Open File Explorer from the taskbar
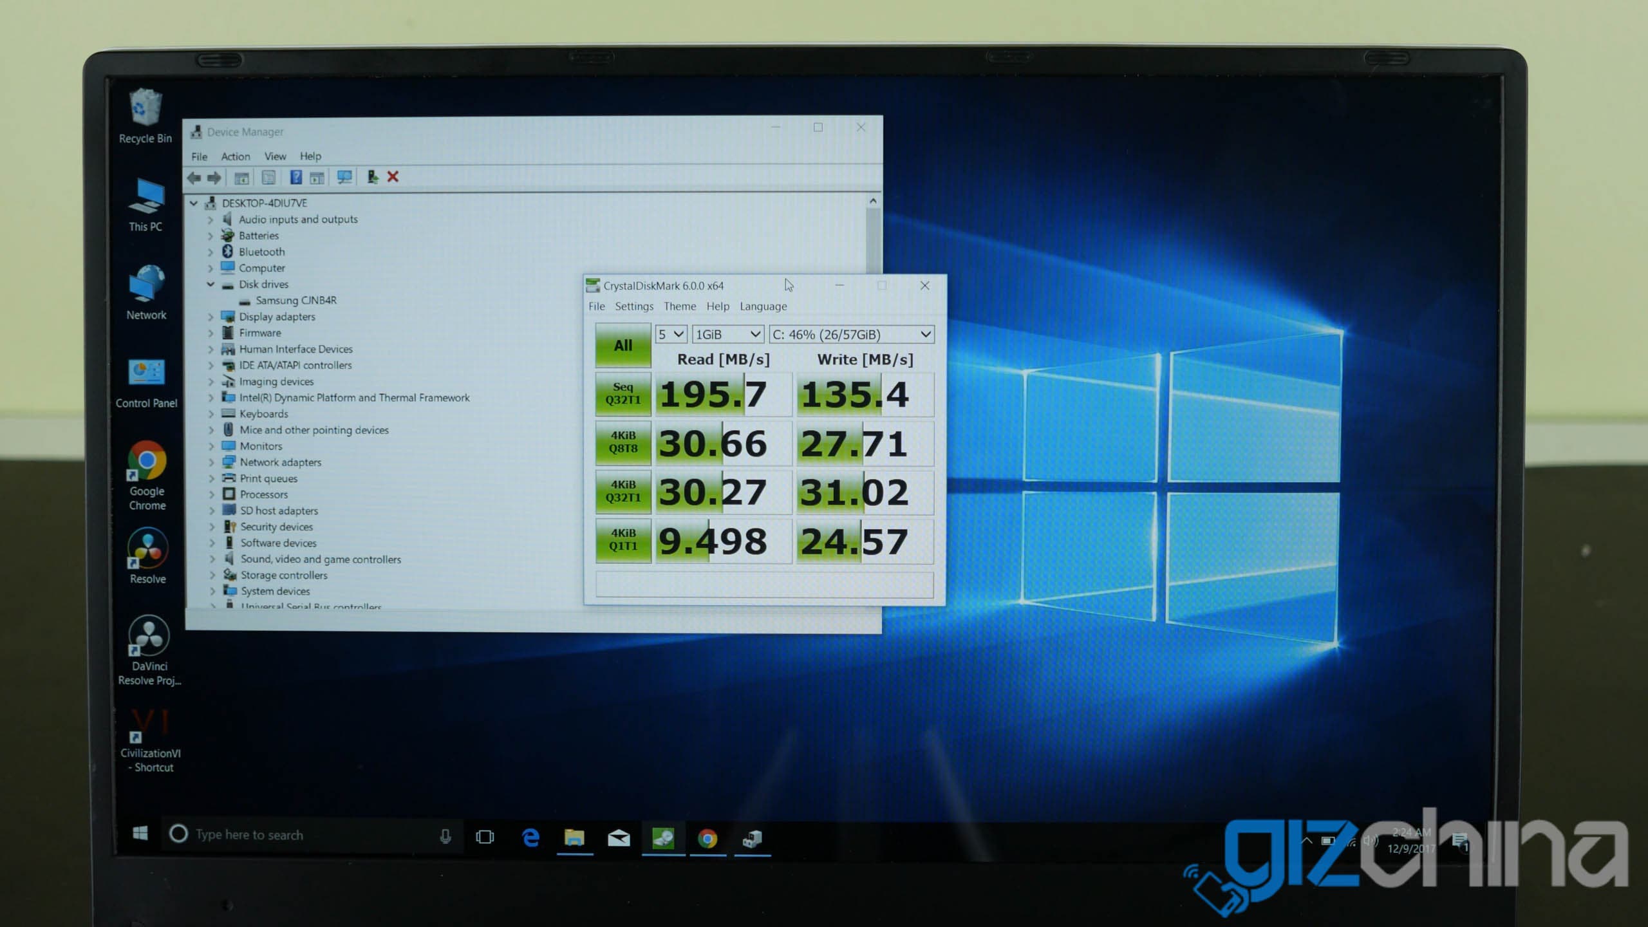 click(x=574, y=838)
